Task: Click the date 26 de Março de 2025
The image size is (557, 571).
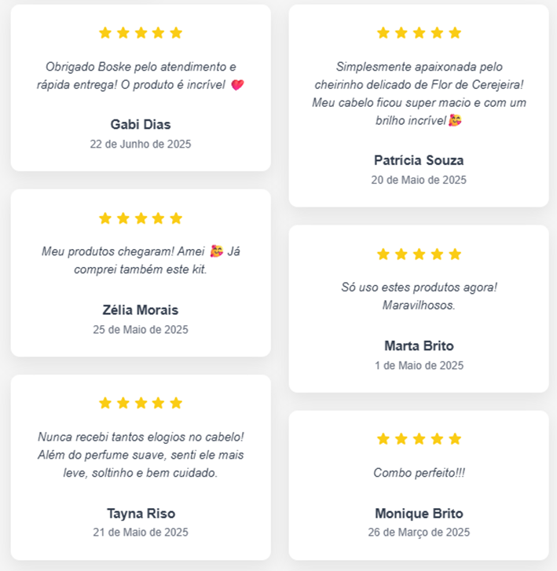Action: [419, 533]
